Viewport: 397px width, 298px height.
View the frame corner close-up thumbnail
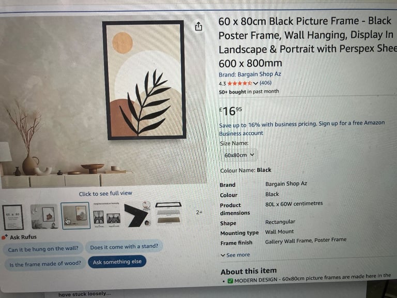pyautogui.click(x=138, y=215)
